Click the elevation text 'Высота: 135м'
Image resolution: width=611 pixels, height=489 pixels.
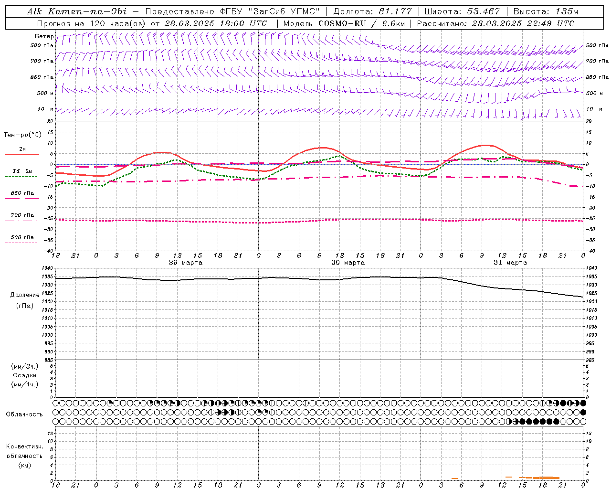click(546, 11)
